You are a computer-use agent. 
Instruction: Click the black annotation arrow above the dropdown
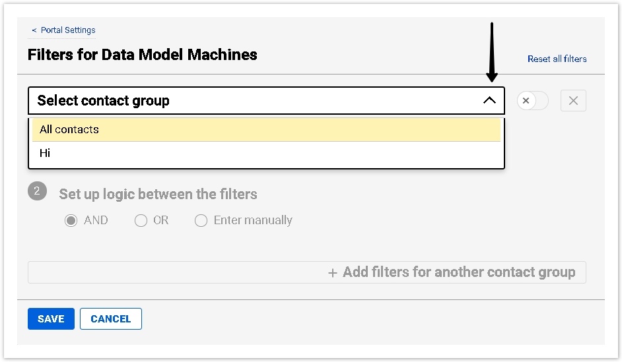point(491,53)
